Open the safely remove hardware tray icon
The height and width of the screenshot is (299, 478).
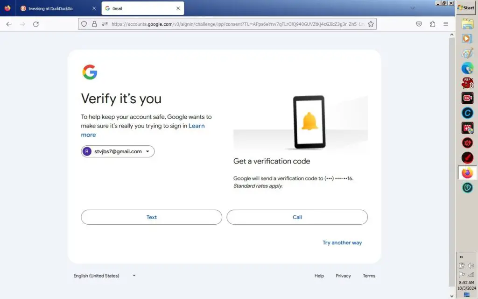pyautogui.click(x=462, y=266)
